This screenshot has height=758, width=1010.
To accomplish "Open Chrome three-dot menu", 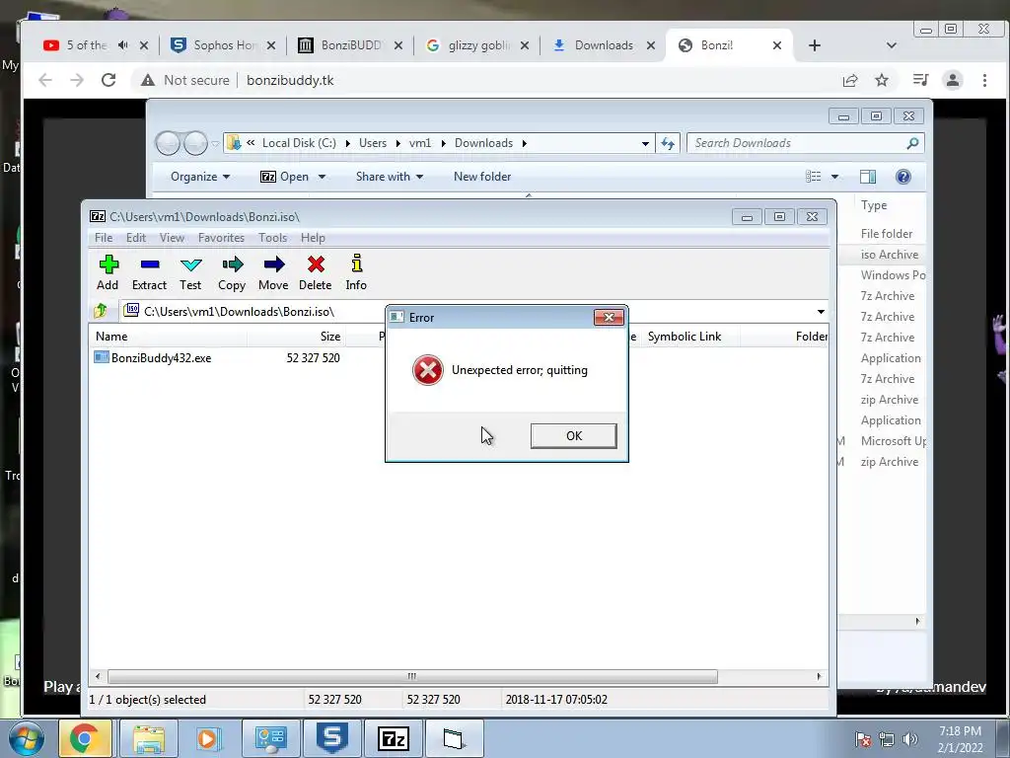I will coord(984,80).
